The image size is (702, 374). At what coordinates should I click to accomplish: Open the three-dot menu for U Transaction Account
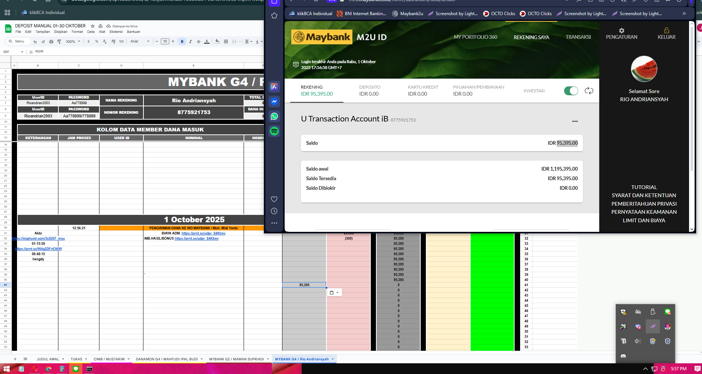pos(575,121)
